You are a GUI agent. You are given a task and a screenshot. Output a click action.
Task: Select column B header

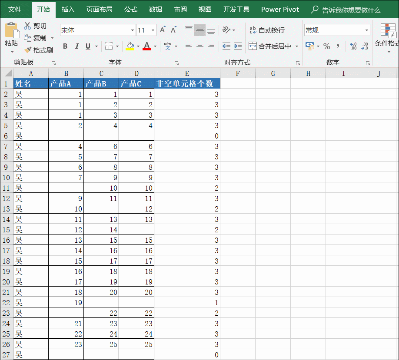pyautogui.click(x=66, y=73)
